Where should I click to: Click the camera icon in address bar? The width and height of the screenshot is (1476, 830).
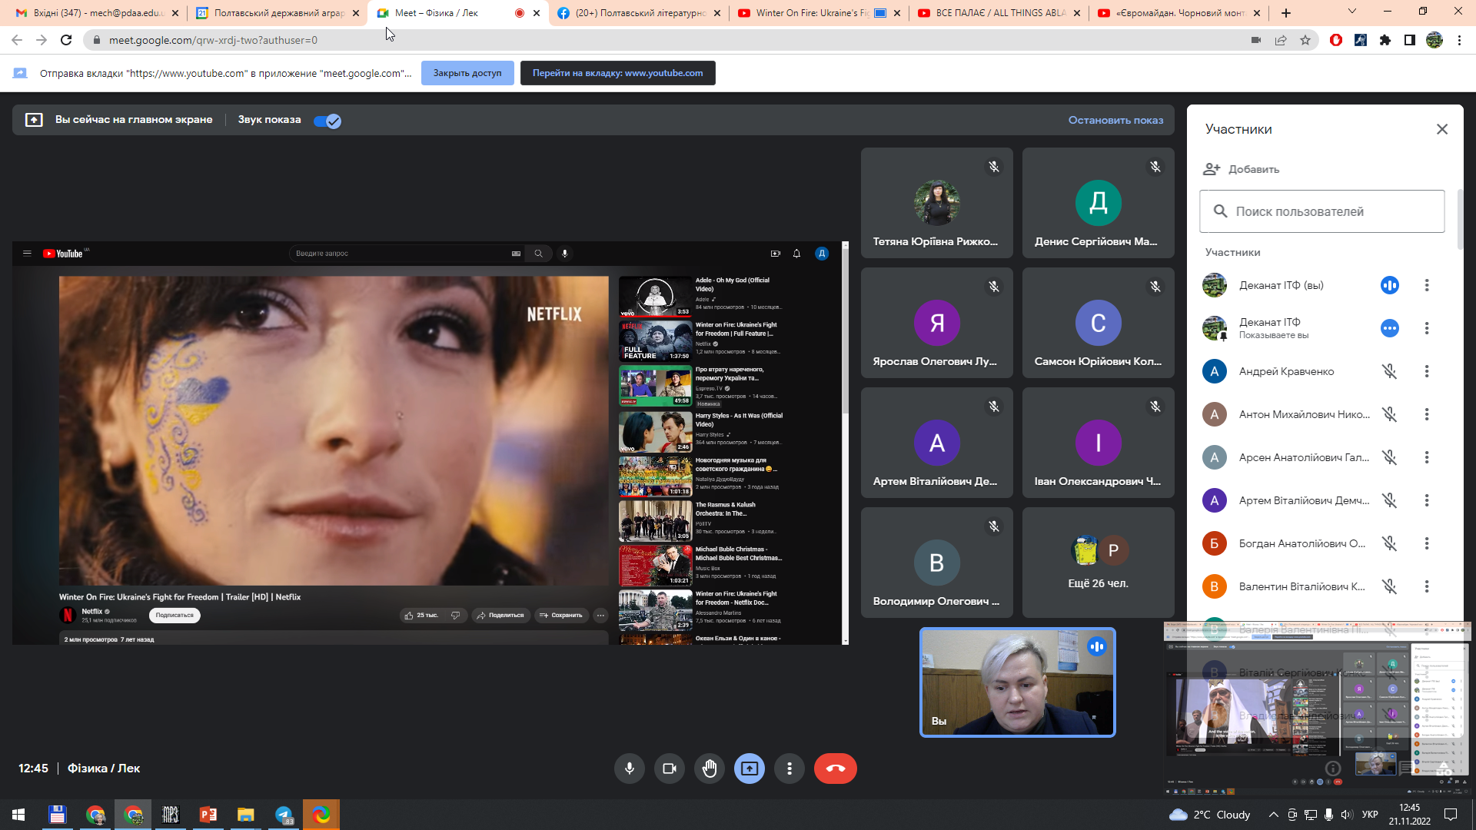click(1256, 40)
